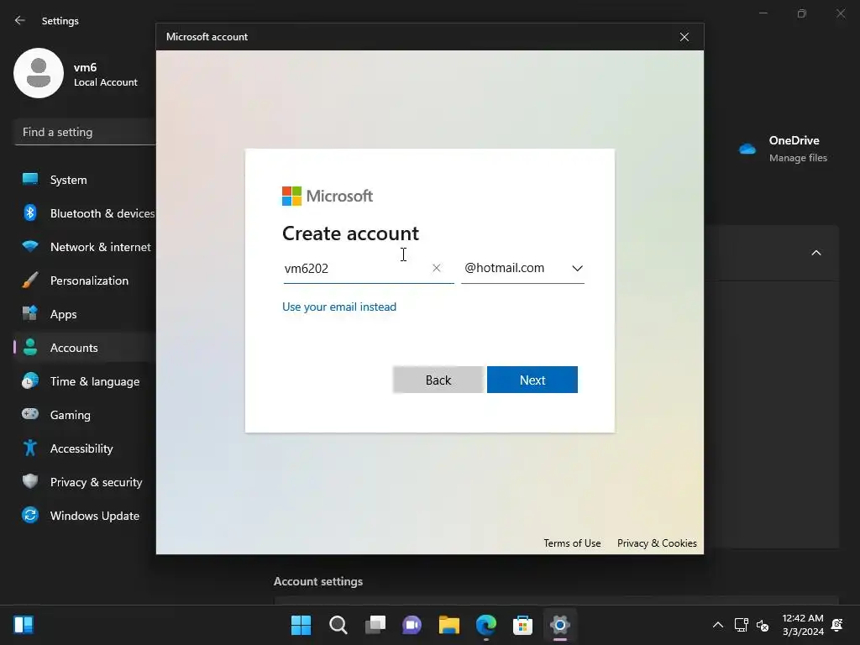This screenshot has width=860, height=645.
Task: Go back using Settings back arrow
Action: point(20,20)
